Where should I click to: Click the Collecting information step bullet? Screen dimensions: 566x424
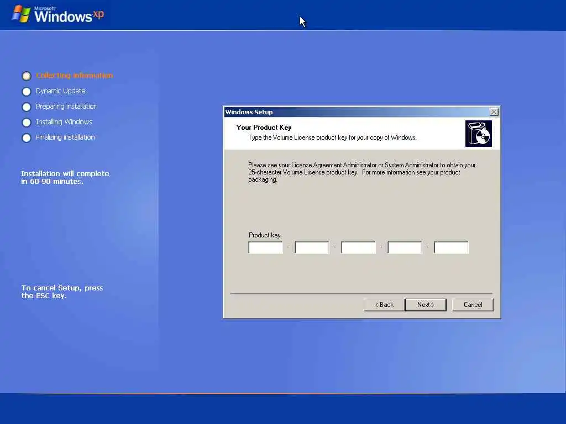coord(27,76)
